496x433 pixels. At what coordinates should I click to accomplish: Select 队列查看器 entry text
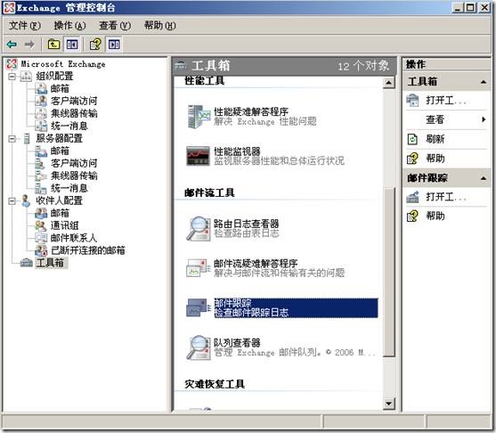(237, 343)
